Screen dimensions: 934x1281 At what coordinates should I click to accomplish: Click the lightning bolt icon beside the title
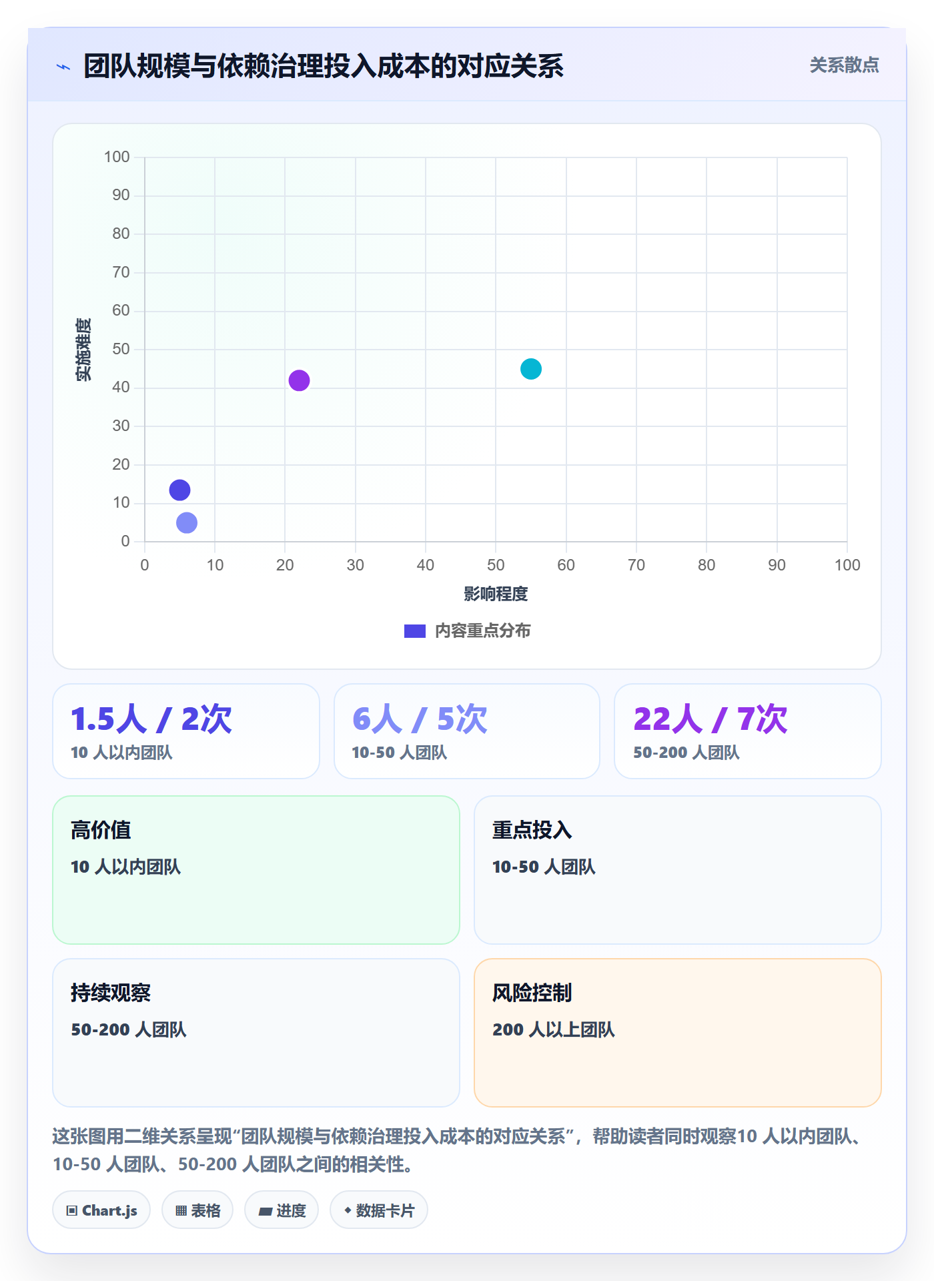[63, 67]
